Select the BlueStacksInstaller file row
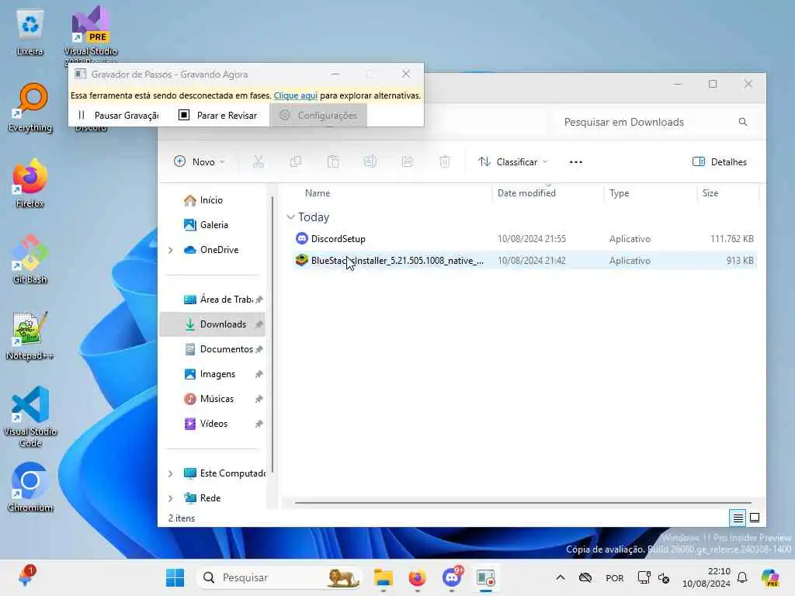Screen dimensions: 795x596 pos(524,261)
